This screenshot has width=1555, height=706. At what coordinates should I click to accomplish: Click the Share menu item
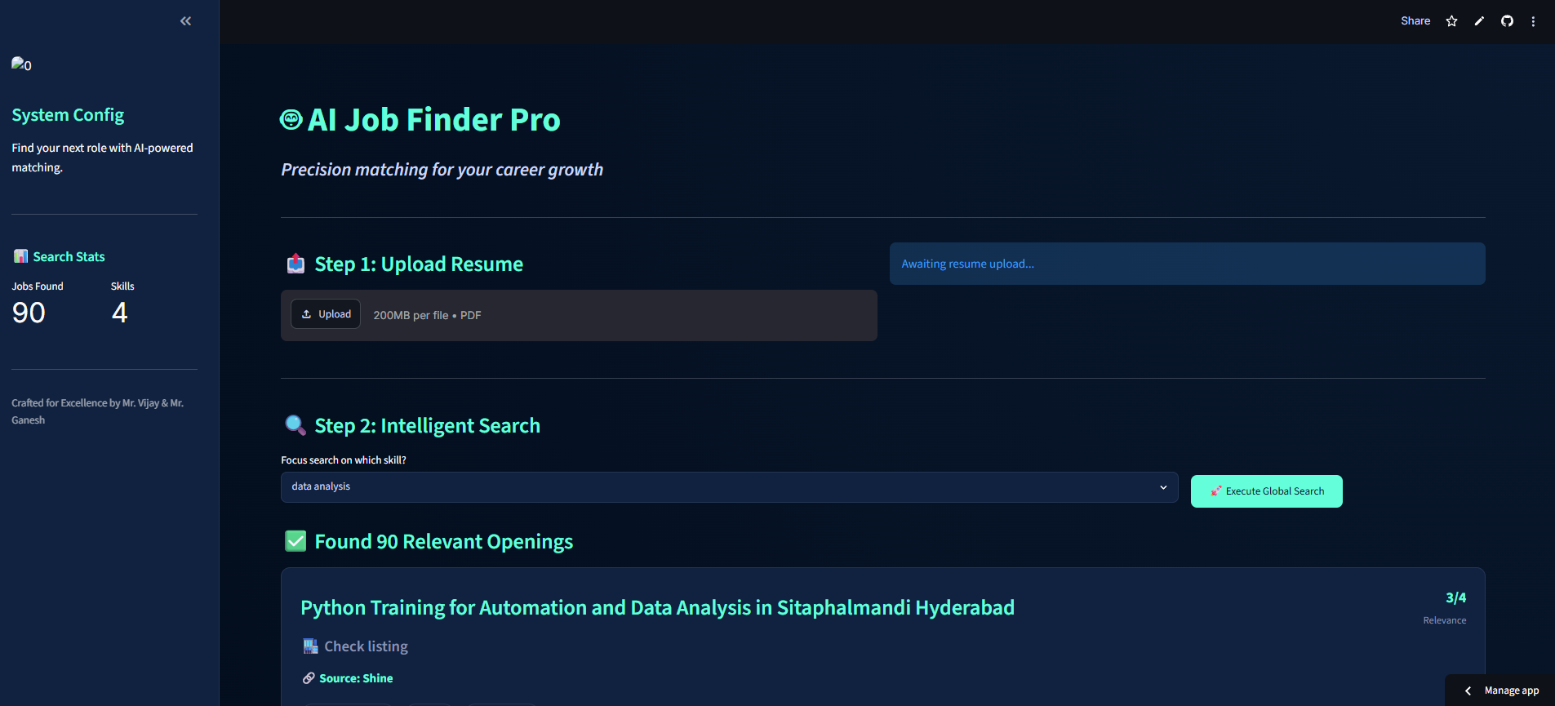point(1415,21)
